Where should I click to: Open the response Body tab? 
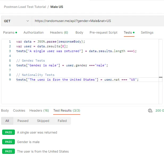point(5,111)
